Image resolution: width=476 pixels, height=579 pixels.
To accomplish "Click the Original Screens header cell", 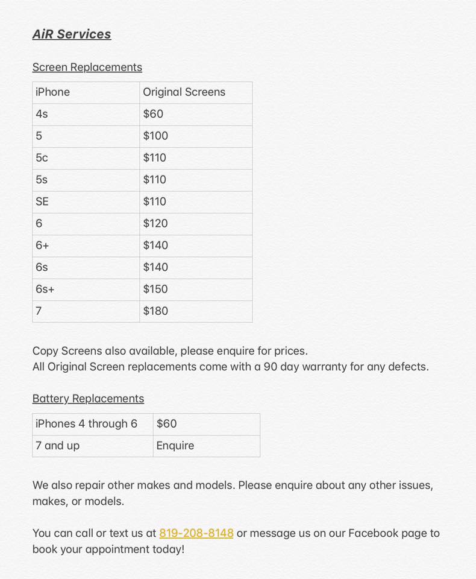I will tap(196, 92).
